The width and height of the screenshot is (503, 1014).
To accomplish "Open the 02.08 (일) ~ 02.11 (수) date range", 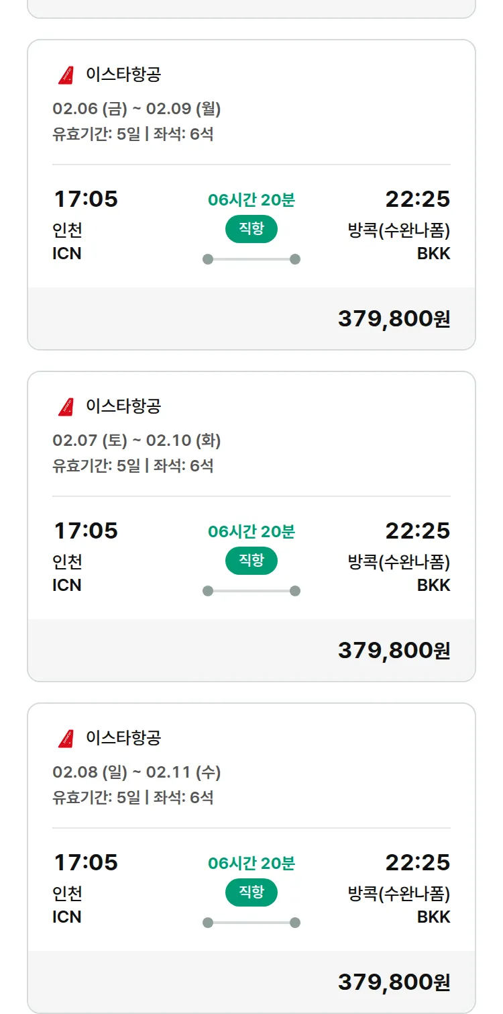I will point(137,772).
